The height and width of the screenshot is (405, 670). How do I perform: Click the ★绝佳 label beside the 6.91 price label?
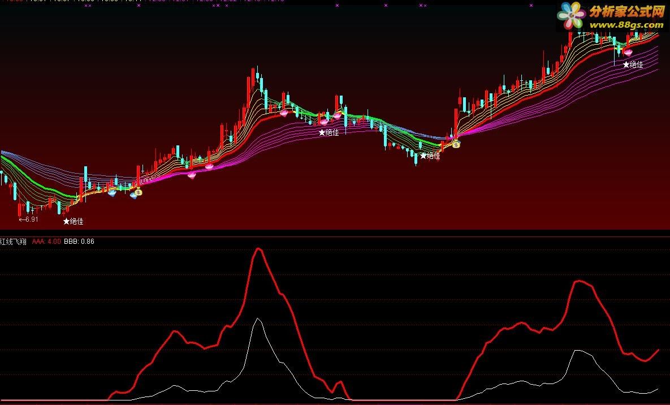[x=73, y=221]
